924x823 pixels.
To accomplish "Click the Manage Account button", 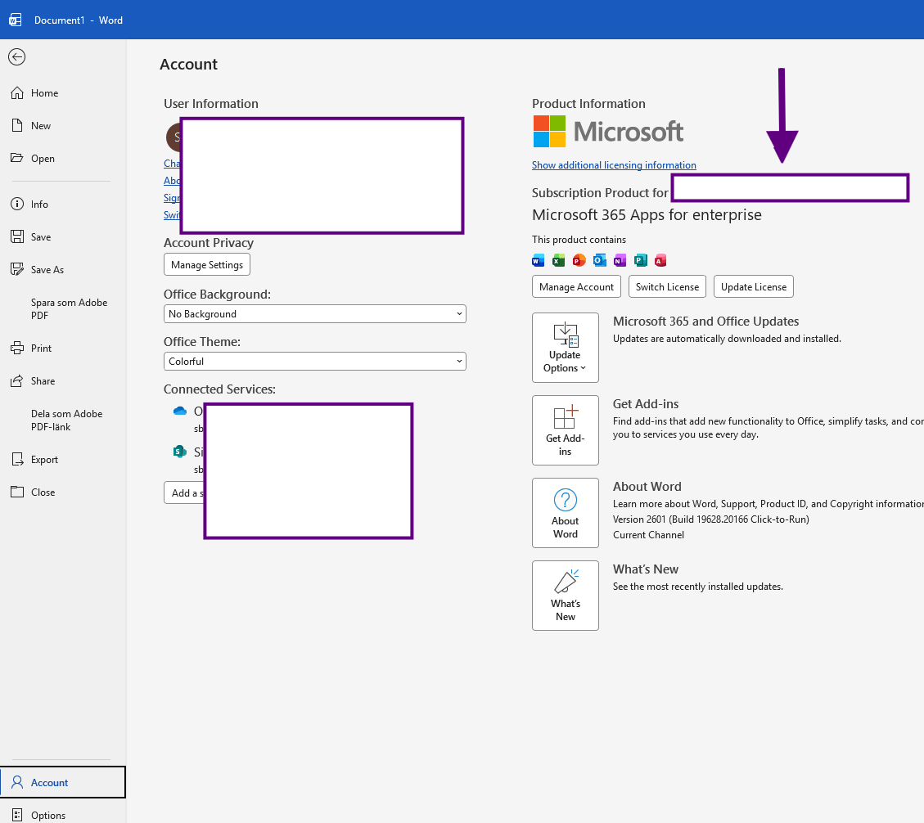I will point(576,286).
